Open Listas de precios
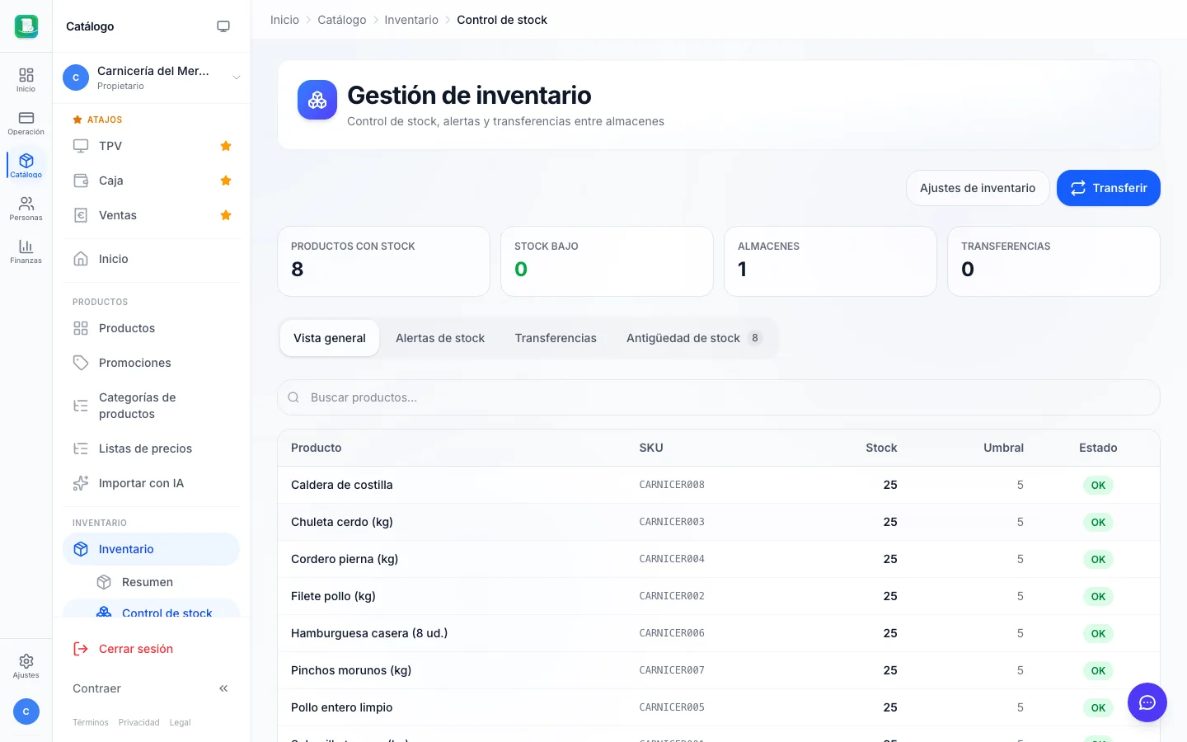Viewport: 1187px width, 742px height. (151, 448)
